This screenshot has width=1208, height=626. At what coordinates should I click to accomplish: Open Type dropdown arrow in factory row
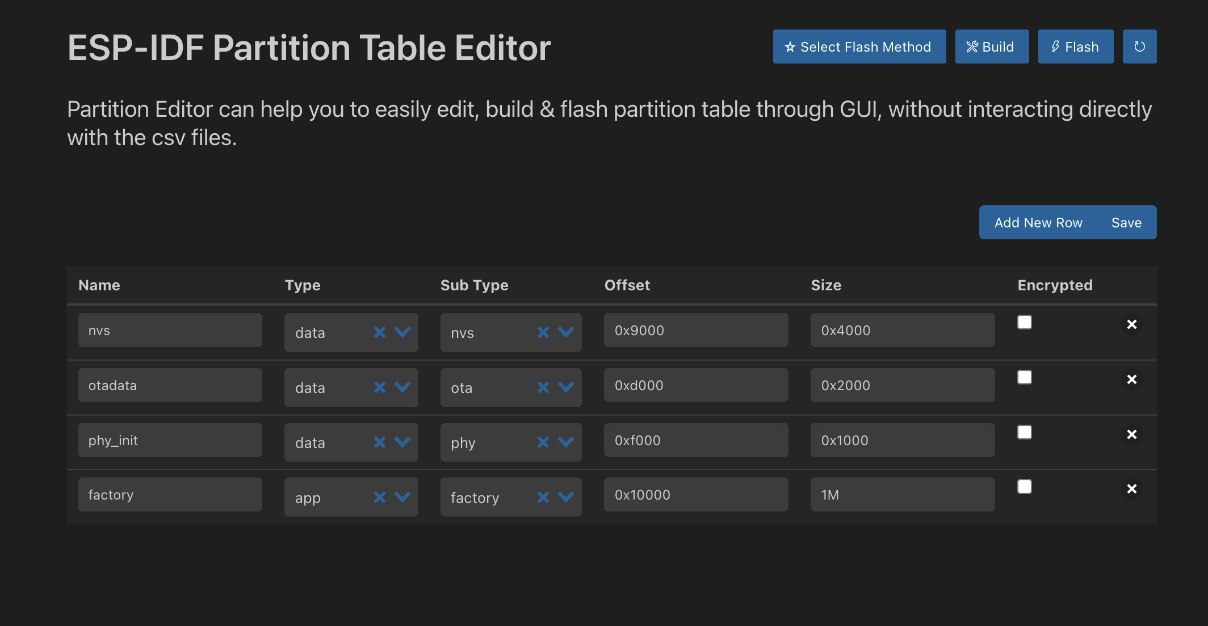coord(402,497)
